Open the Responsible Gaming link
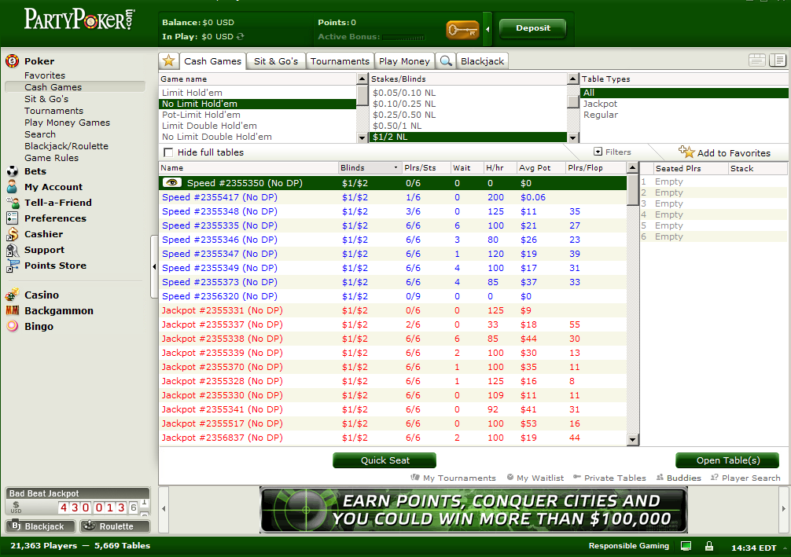This screenshot has width=791, height=557. pyautogui.click(x=628, y=546)
